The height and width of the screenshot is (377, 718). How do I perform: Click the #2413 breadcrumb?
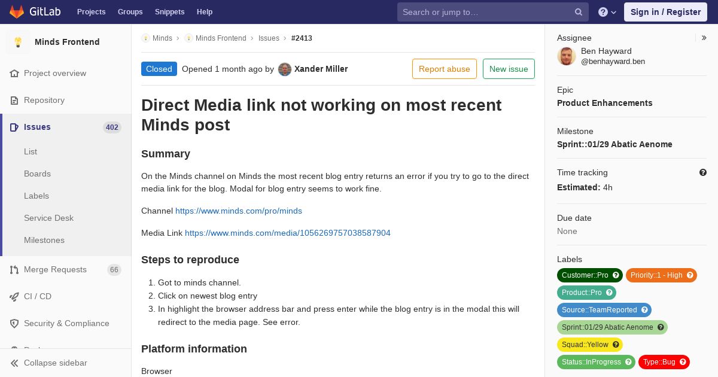[302, 38]
